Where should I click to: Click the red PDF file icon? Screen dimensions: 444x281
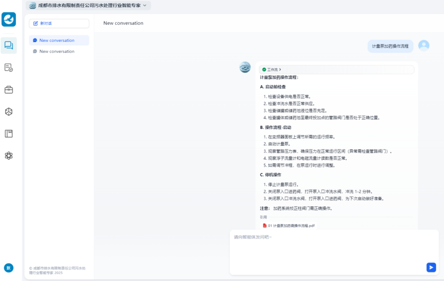pyautogui.click(x=264, y=226)
